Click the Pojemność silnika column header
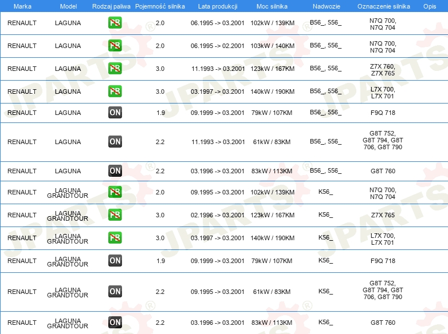The height and width of the screenshot is (334, 448). tap(160, 6)
